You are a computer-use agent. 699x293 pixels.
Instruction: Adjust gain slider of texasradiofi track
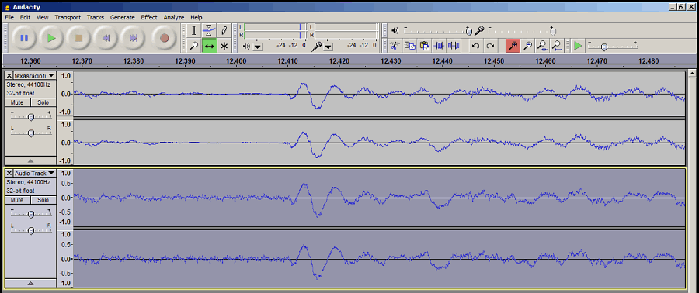[31, 116]
